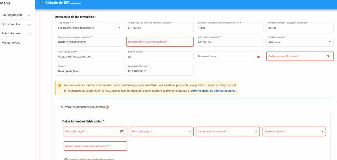Click the orange warning icon in colonia notice
Viewport: 337px width, 160px height.
[x=59, y=85]
